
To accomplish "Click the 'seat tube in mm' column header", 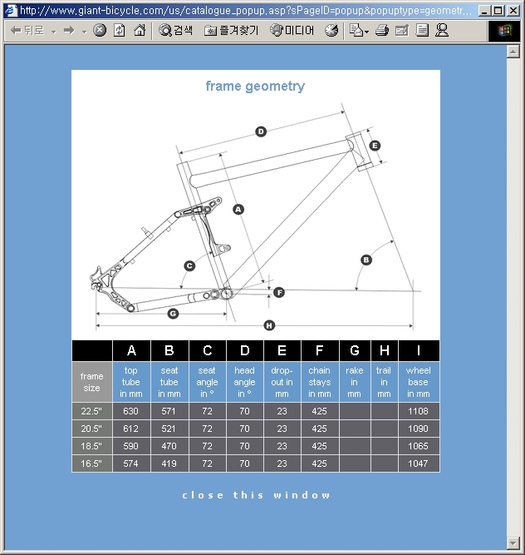I will pos(169,382).
